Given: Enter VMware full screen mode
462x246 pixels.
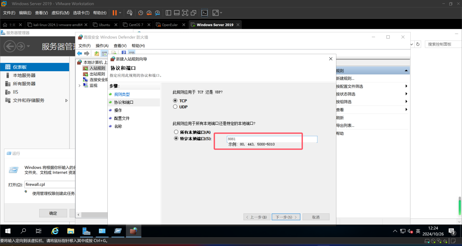Looking at the screenshot, I should [x=185, y=13].
